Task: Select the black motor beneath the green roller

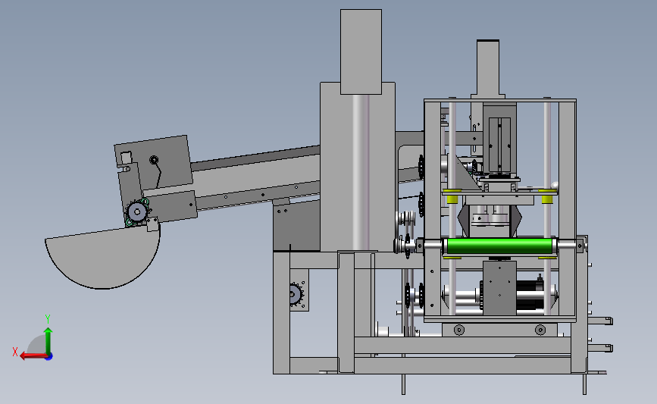Action: point(530,296)
